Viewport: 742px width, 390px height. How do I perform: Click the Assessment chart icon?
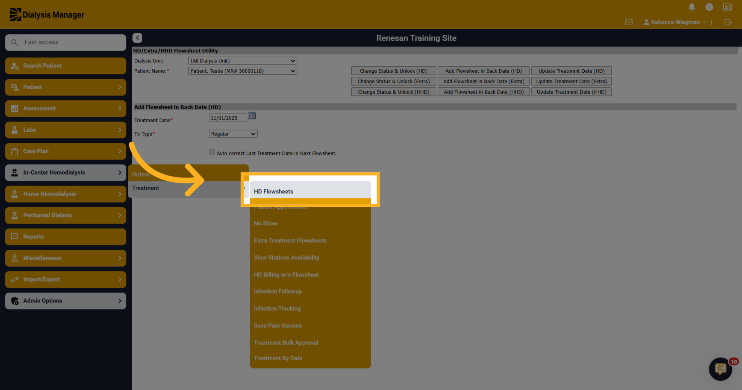(15, 108)
